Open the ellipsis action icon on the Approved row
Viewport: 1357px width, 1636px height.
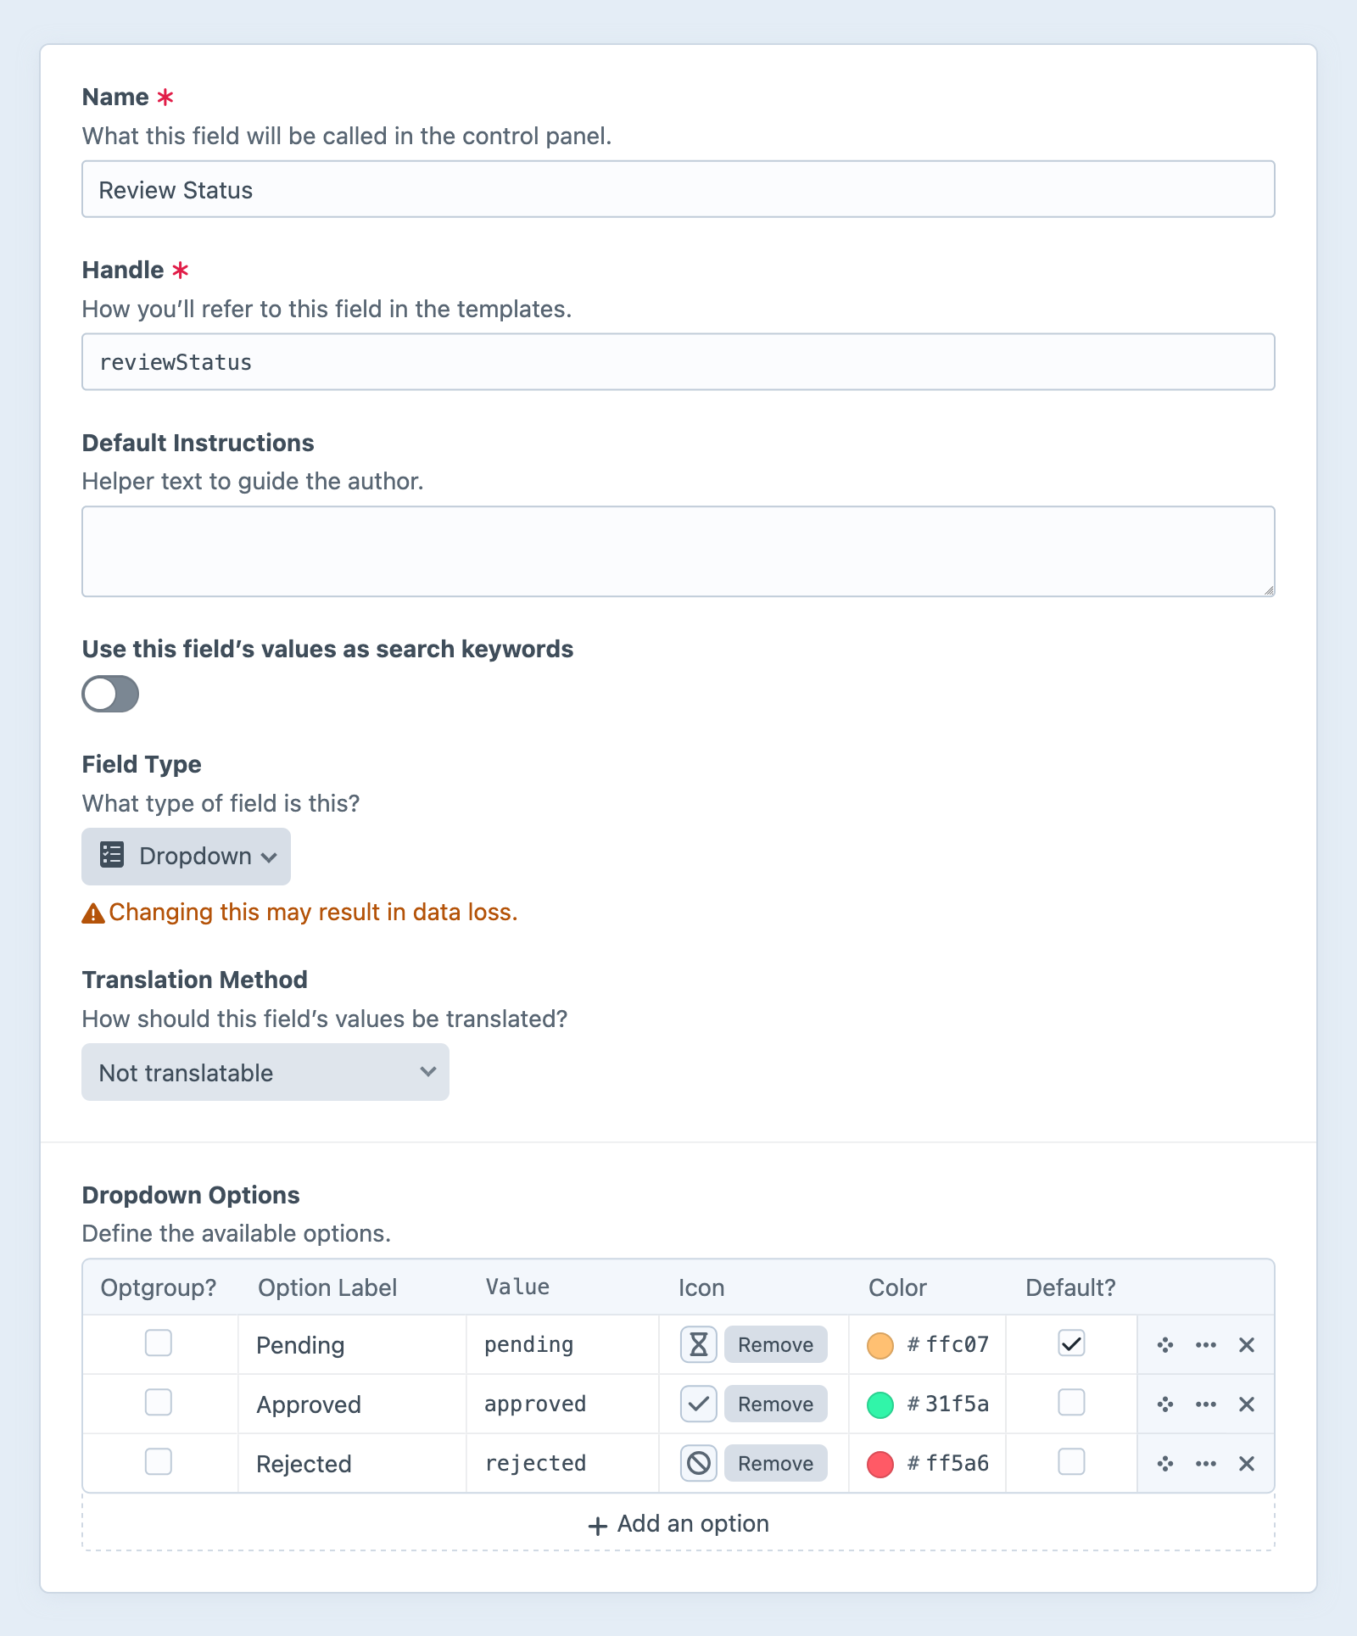tap(1205, 1404)
